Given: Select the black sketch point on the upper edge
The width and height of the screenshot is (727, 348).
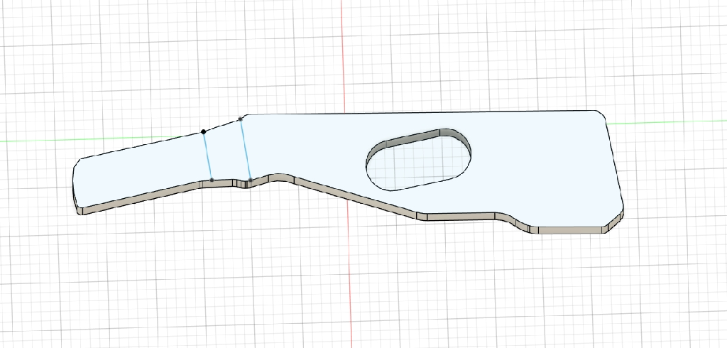Looking at the screenshot, I should tap(204, 131).
